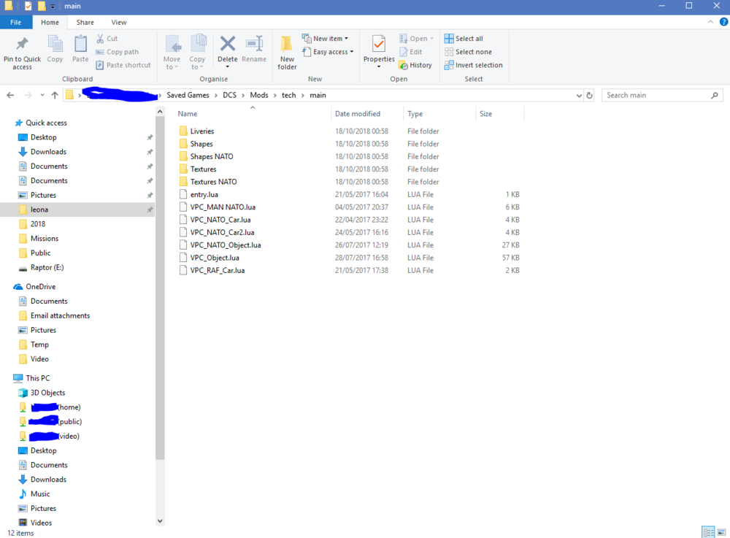Click Select all
Image resolution: width=730 pixels, height=538 pixels.
[464, 39]
